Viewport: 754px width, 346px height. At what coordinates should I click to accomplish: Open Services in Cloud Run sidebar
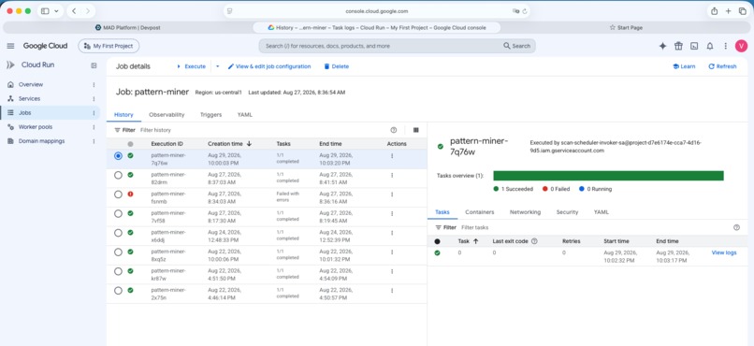pyautogui.click(x=29, y=98)
